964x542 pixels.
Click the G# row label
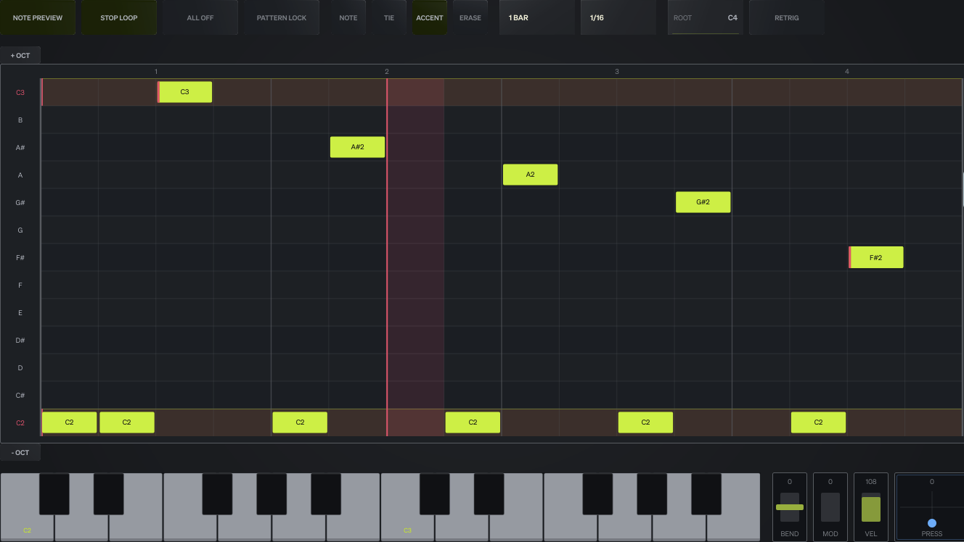(x=20, y=203)
